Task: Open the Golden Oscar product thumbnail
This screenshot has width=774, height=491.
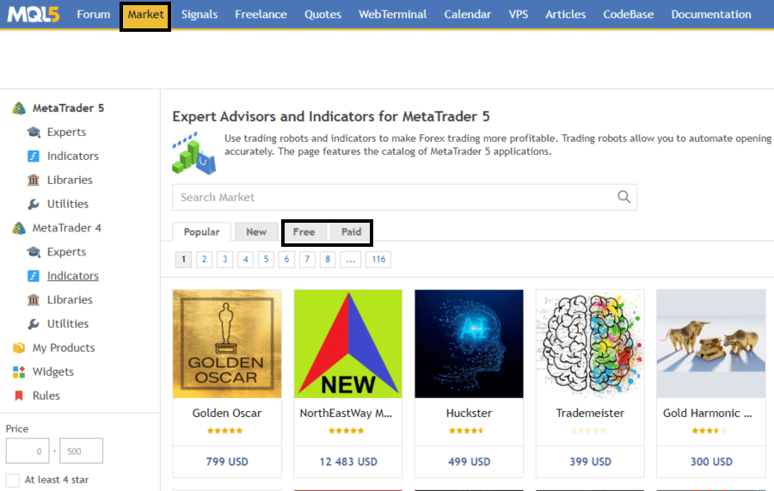Action: pos(227,344)
